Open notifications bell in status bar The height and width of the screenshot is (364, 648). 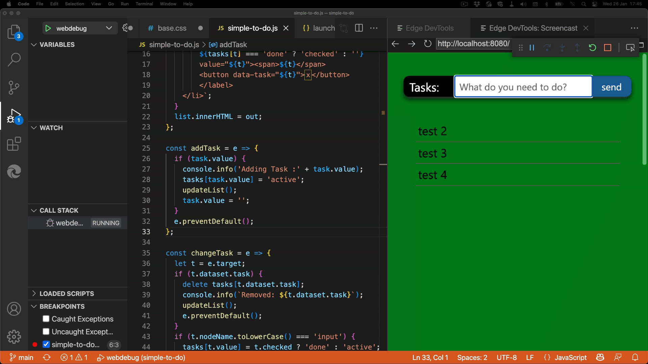pos(635,358)
